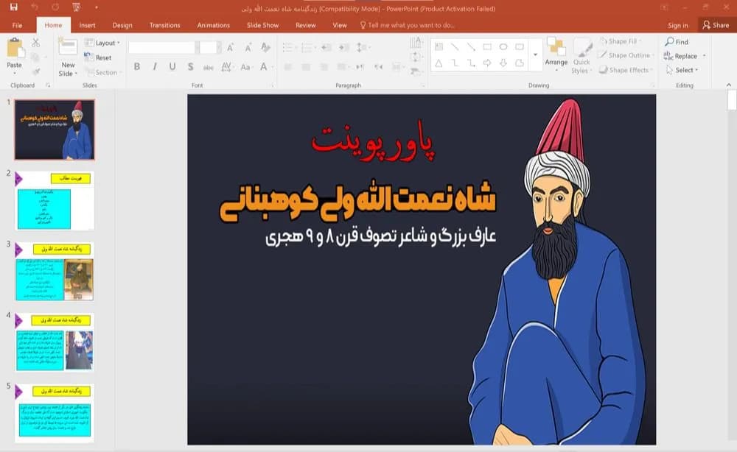
Task: Select the rectangle shape in gallery
Action: [487, 46]
